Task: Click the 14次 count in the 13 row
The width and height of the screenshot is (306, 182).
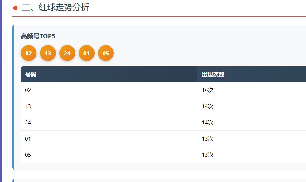Action: (x=208, y=106)
